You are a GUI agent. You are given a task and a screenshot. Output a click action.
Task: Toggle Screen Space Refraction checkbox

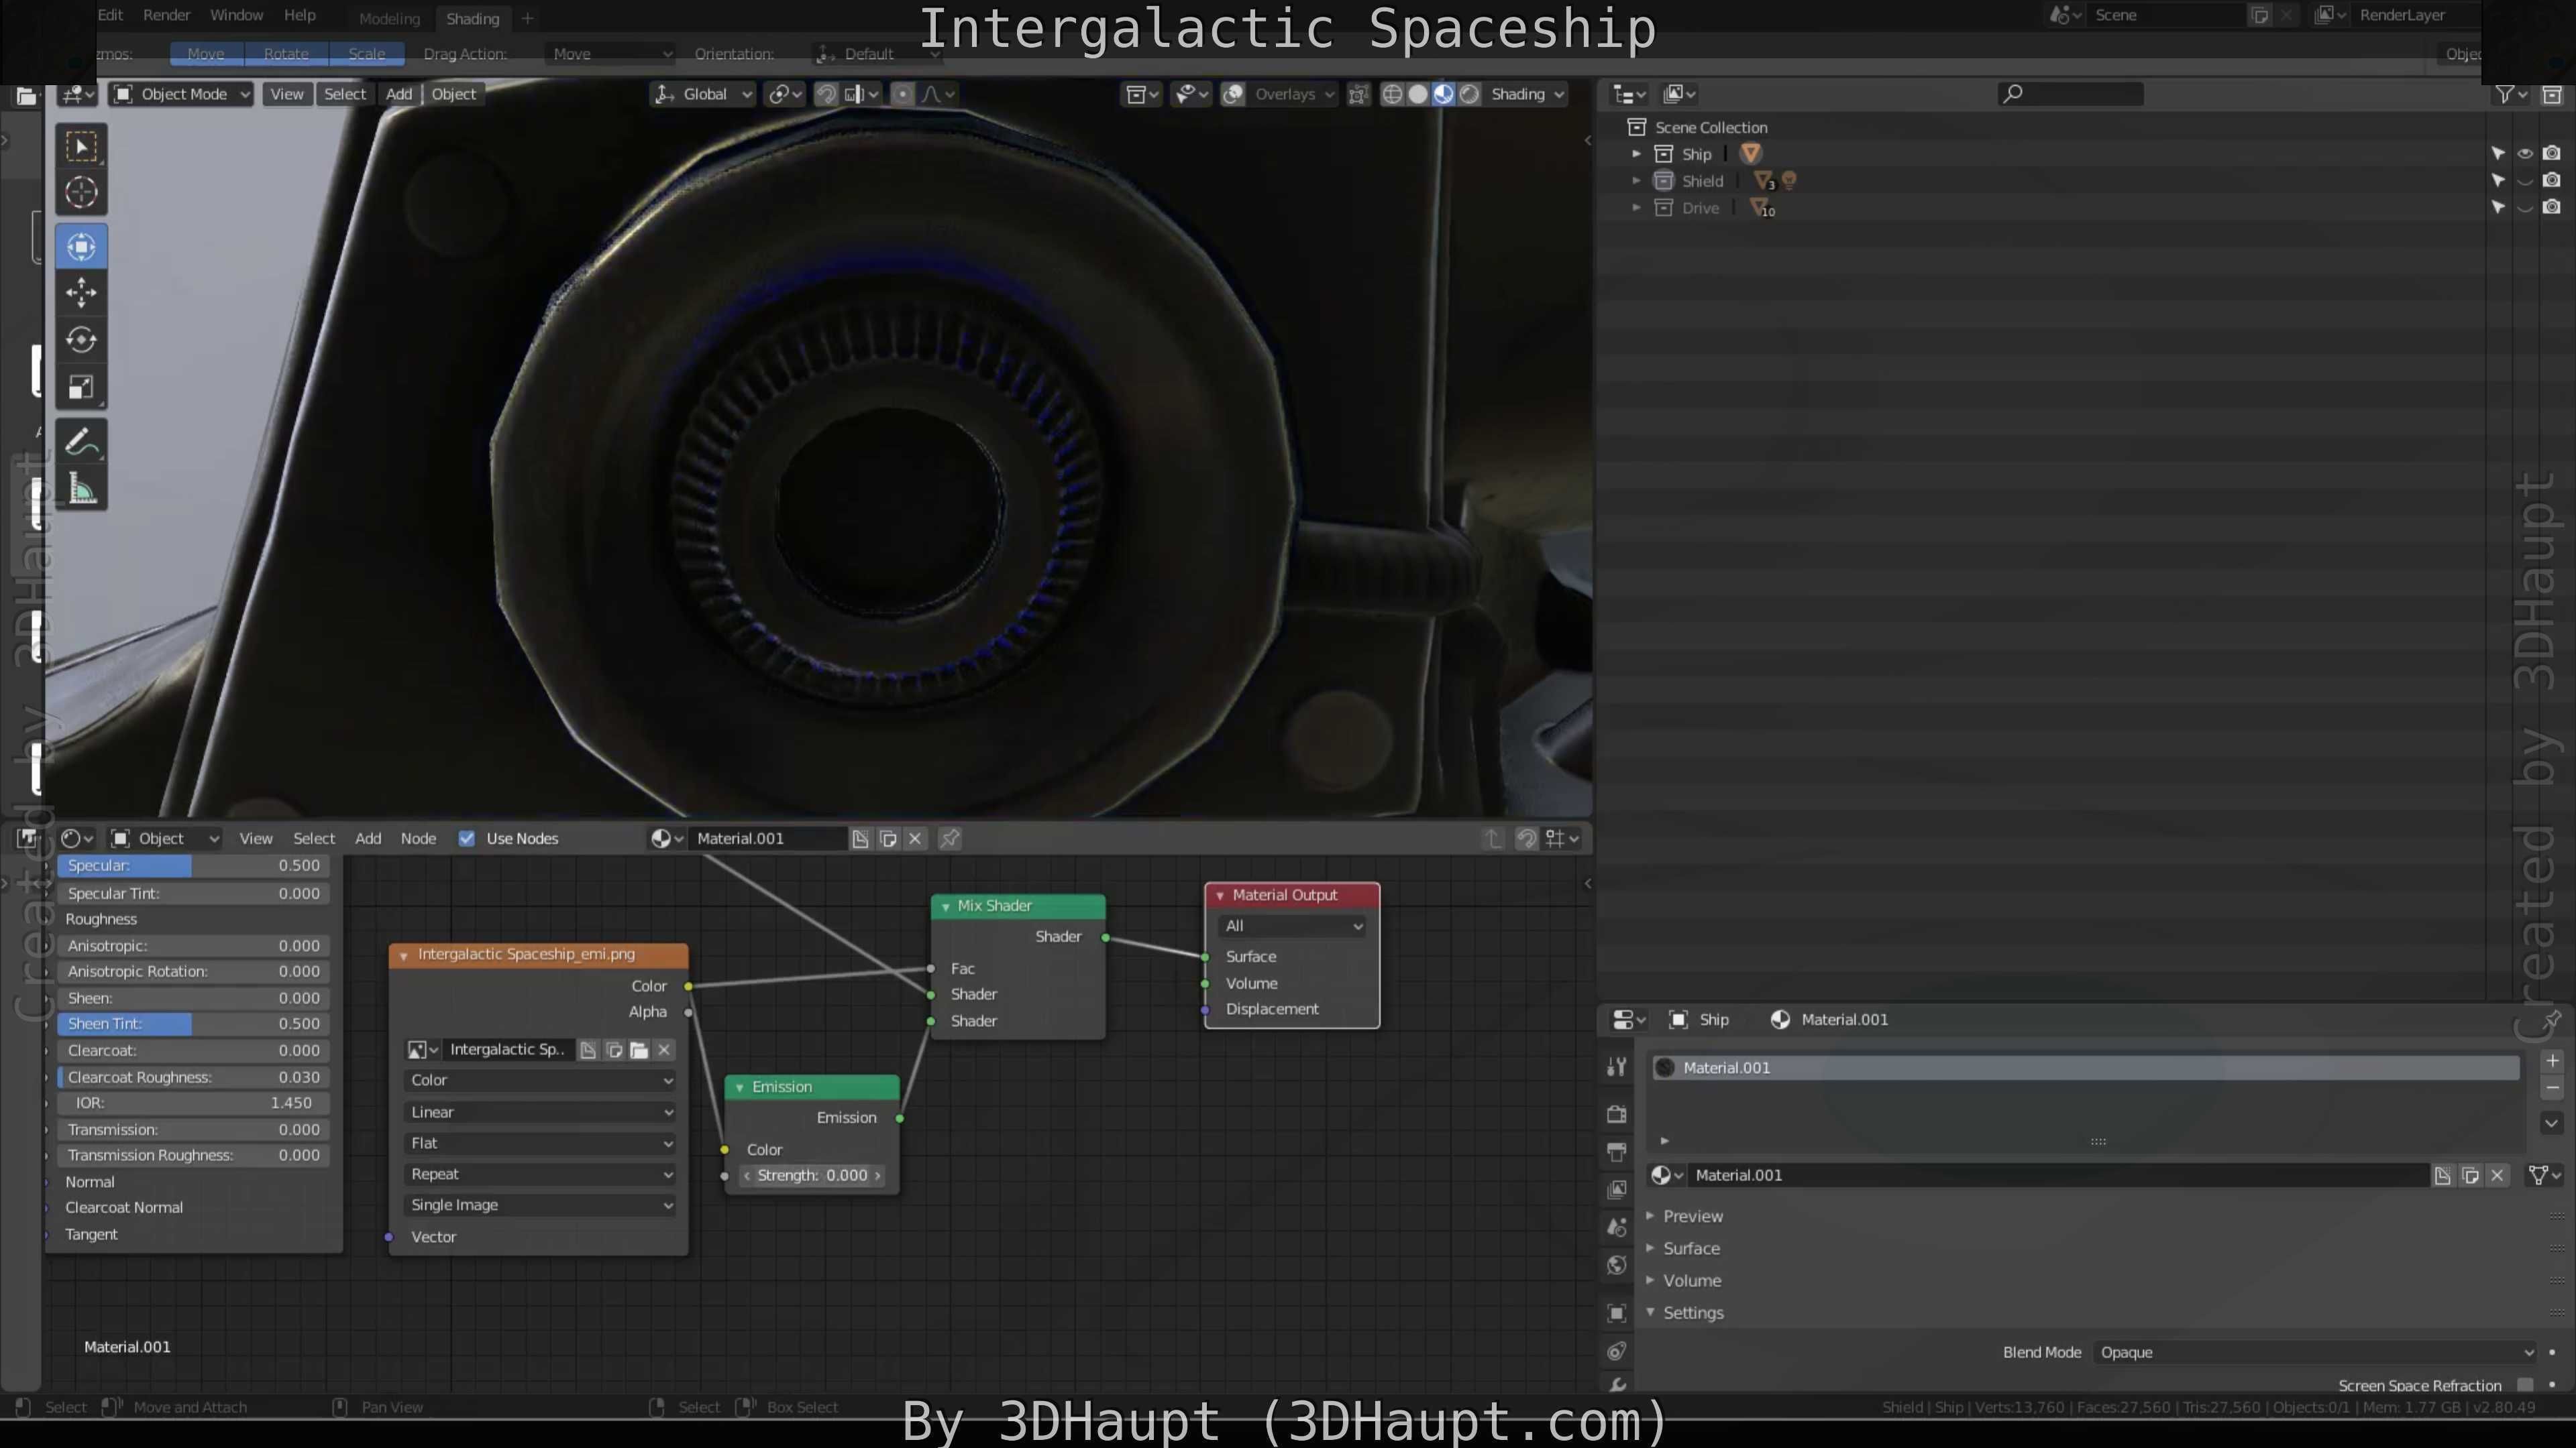[x=2526, y=1384]
